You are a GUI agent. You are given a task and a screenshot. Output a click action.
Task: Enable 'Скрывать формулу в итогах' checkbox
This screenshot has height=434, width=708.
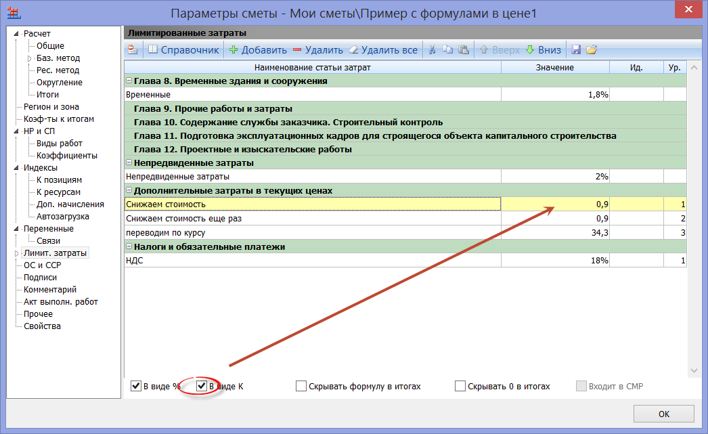pos(301,386)
